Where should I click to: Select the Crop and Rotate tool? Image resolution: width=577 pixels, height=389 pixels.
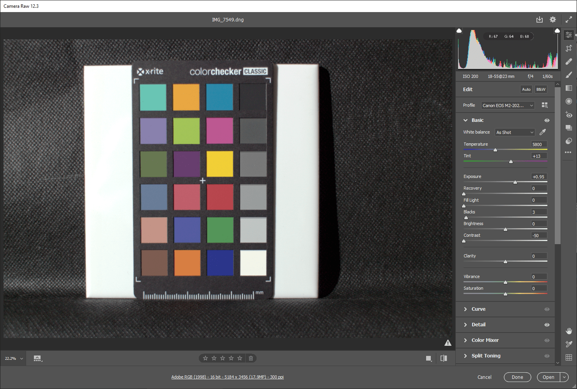[568, 48]
